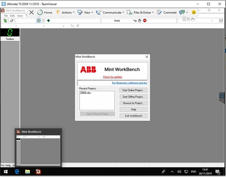Open the Edit menu in Mint WorkBench

tap(12, 16)
